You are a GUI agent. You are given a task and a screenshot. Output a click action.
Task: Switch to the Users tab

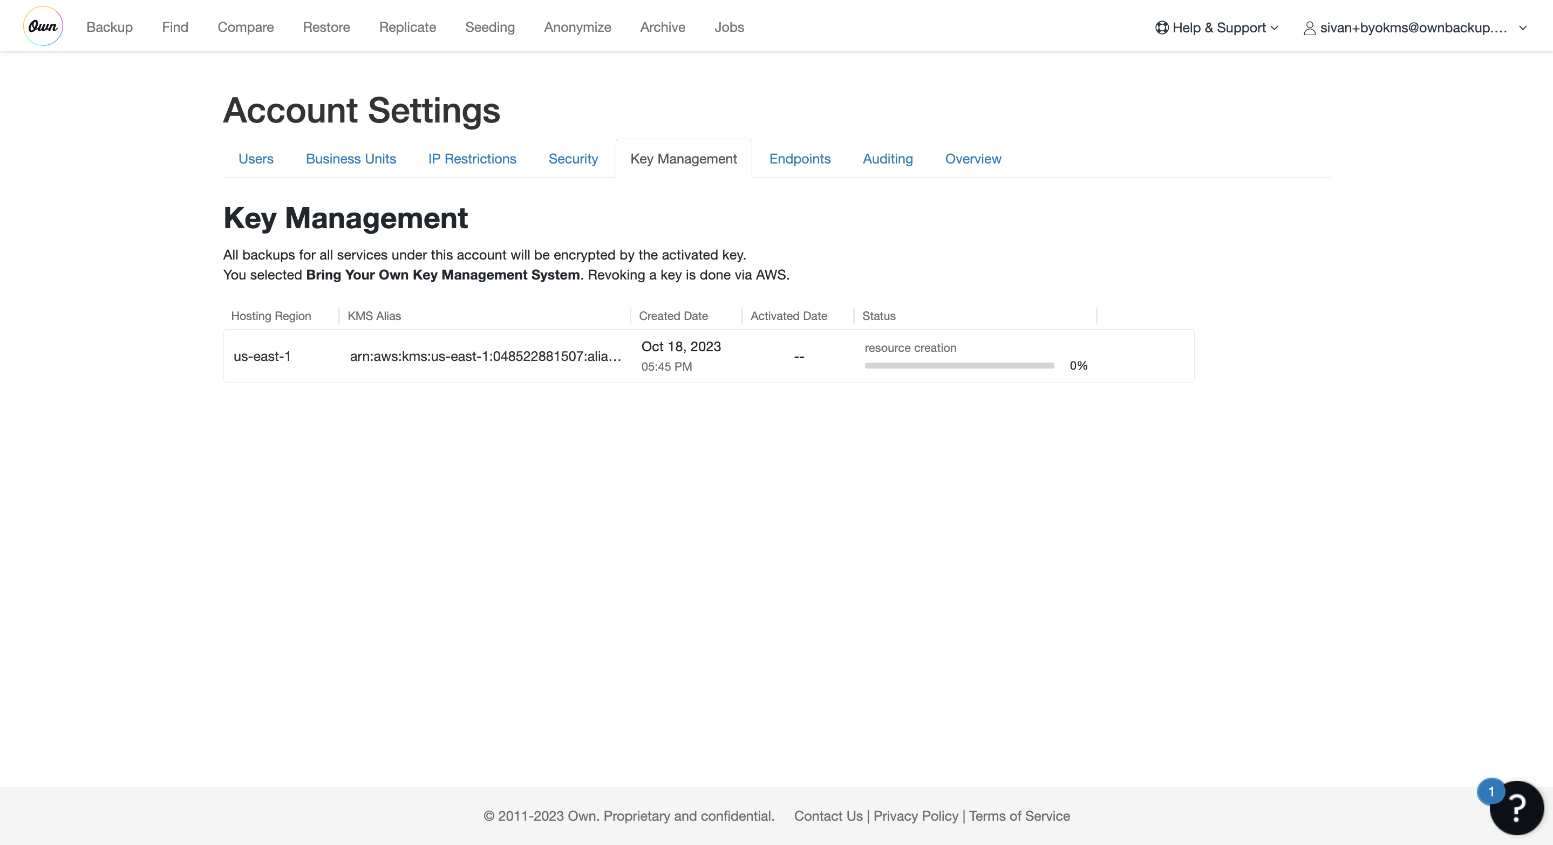pyautogui.click(x=256, y=159)
